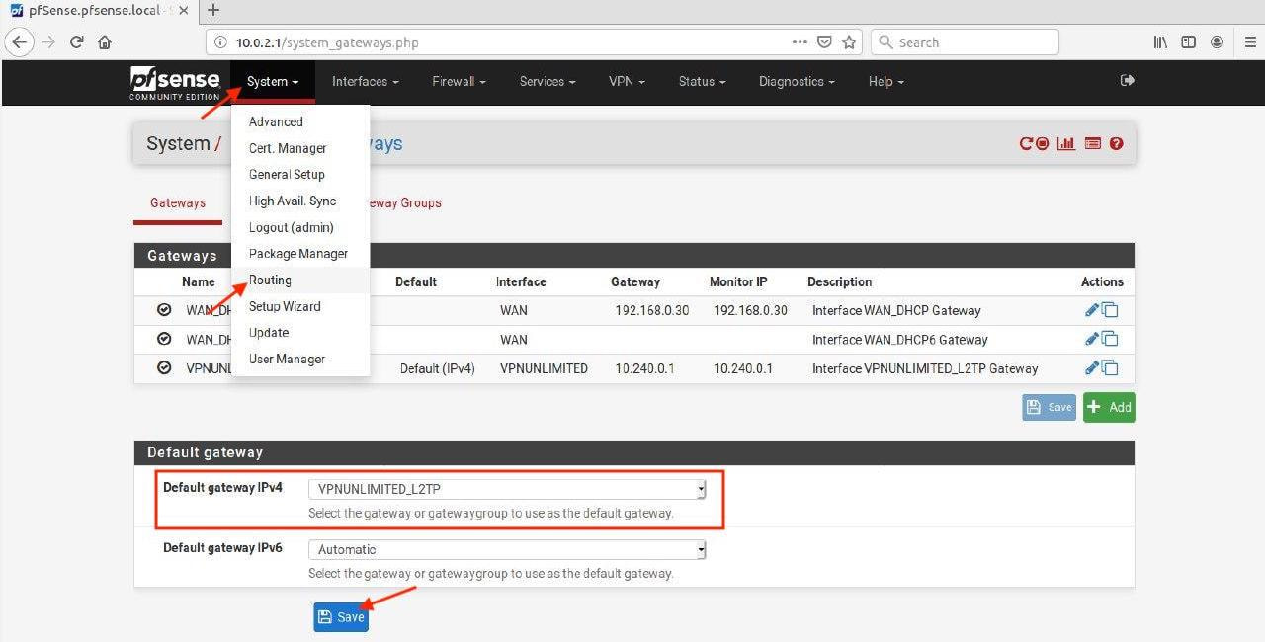Choose Package Manager in System menu

(x=298, y=254)
